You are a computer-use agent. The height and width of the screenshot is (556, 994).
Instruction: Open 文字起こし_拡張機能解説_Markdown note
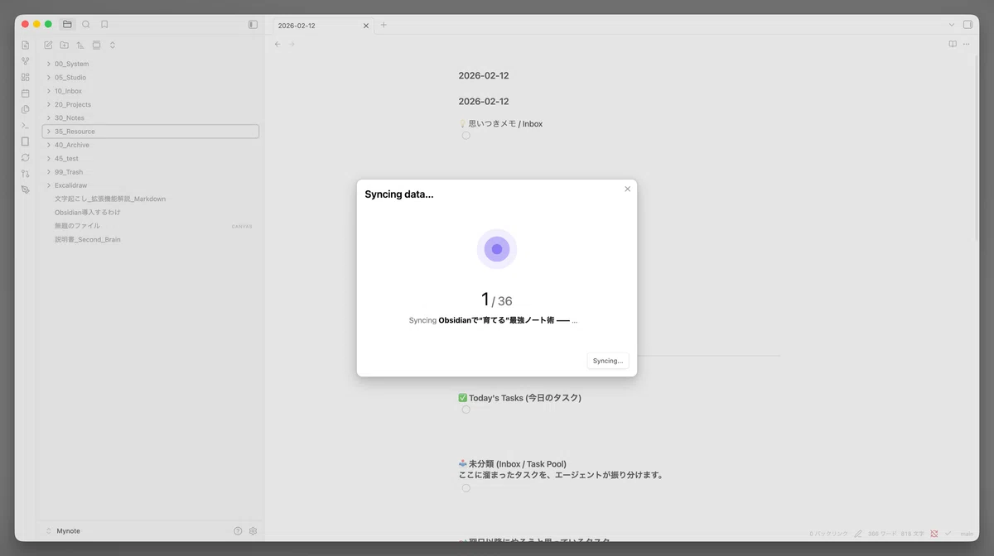pyautogui.click(x=151, y=199)
